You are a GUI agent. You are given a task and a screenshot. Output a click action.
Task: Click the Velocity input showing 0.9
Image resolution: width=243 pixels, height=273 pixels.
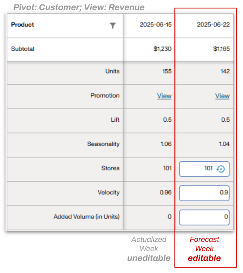(x=204, y=193)
